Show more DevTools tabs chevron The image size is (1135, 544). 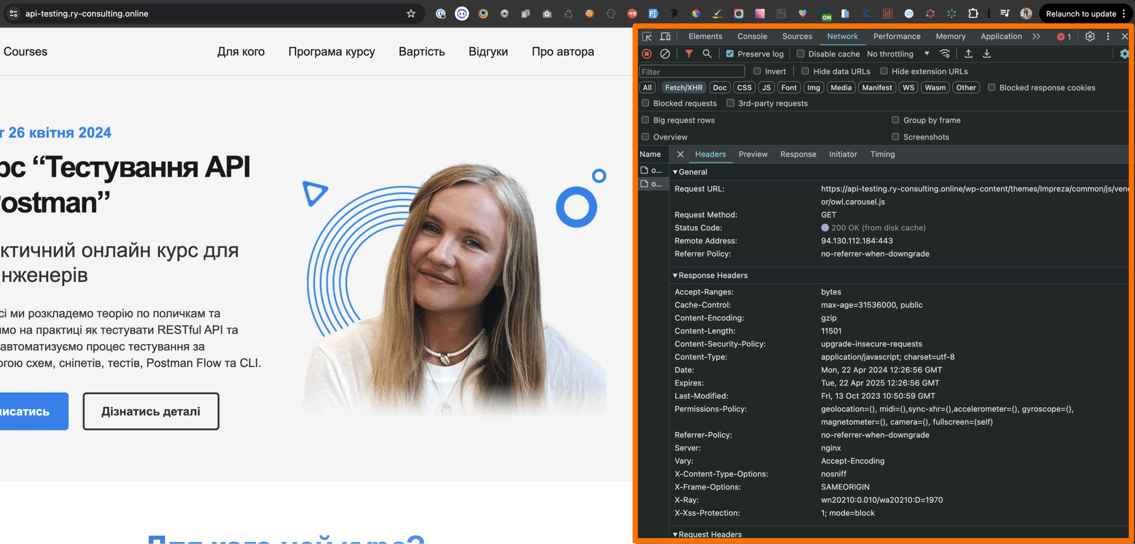point(1036,36)
